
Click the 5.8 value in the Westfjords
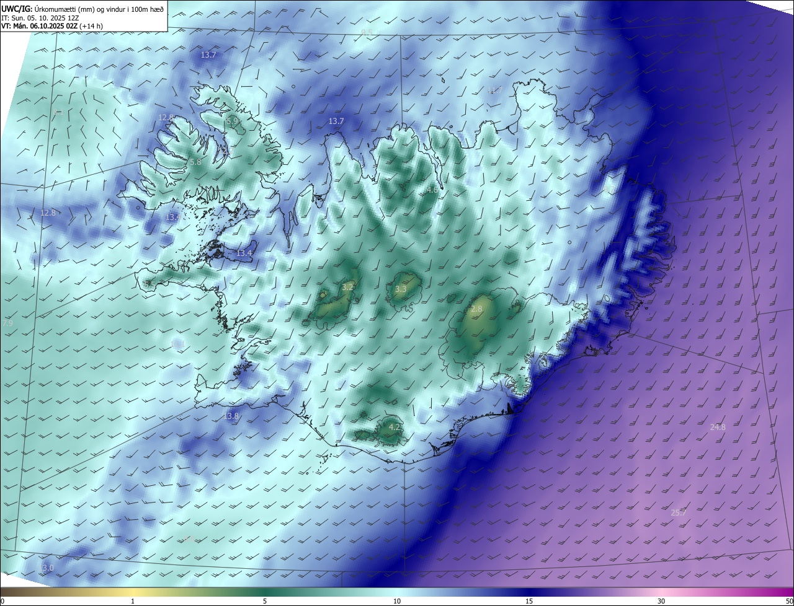[195, 162]
